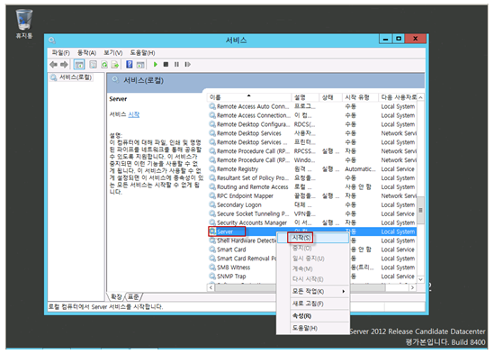Screen dimensions: 494x354
Task: Select the Remote Access Auto Conn... service
Action: (312, 106)
